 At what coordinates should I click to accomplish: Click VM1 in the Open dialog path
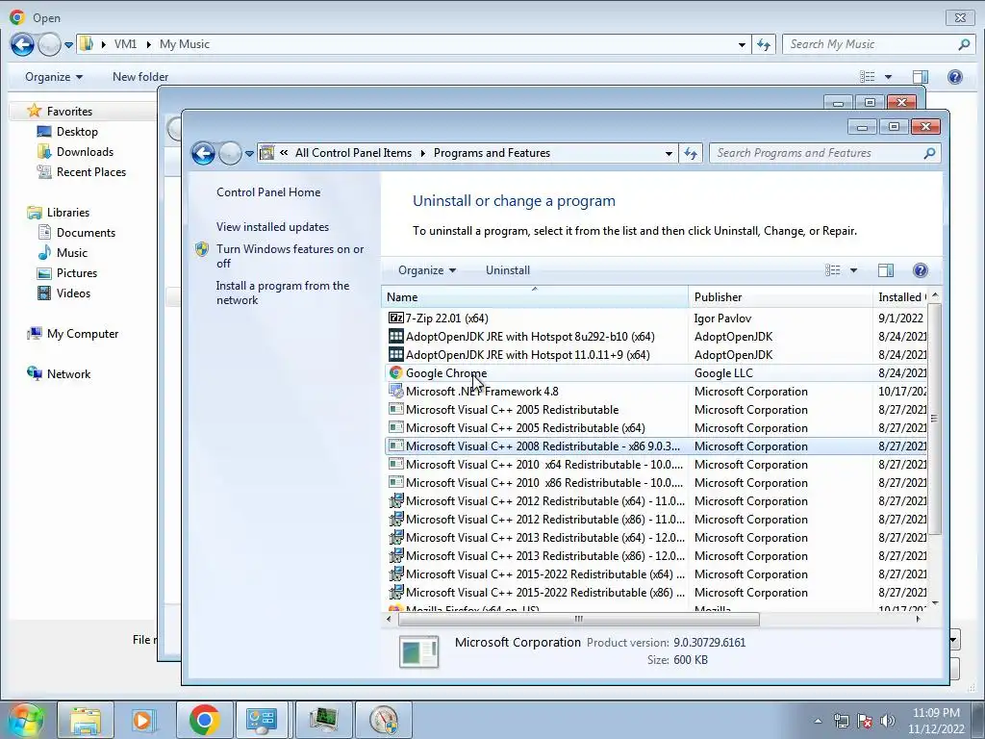(x=125, y=44)
